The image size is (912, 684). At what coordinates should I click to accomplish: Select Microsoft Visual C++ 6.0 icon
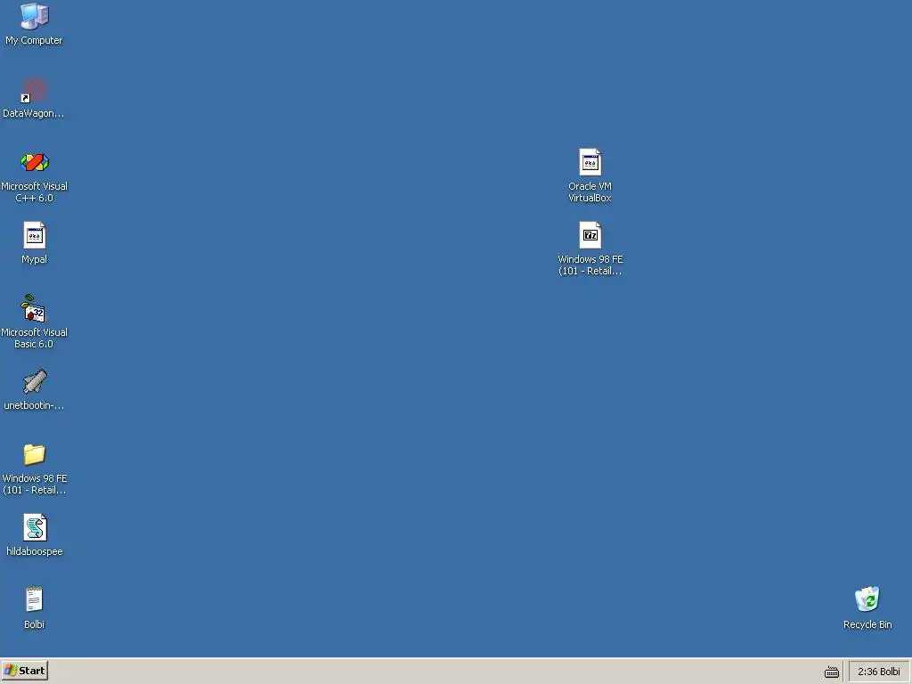click(x=35, y=163)
